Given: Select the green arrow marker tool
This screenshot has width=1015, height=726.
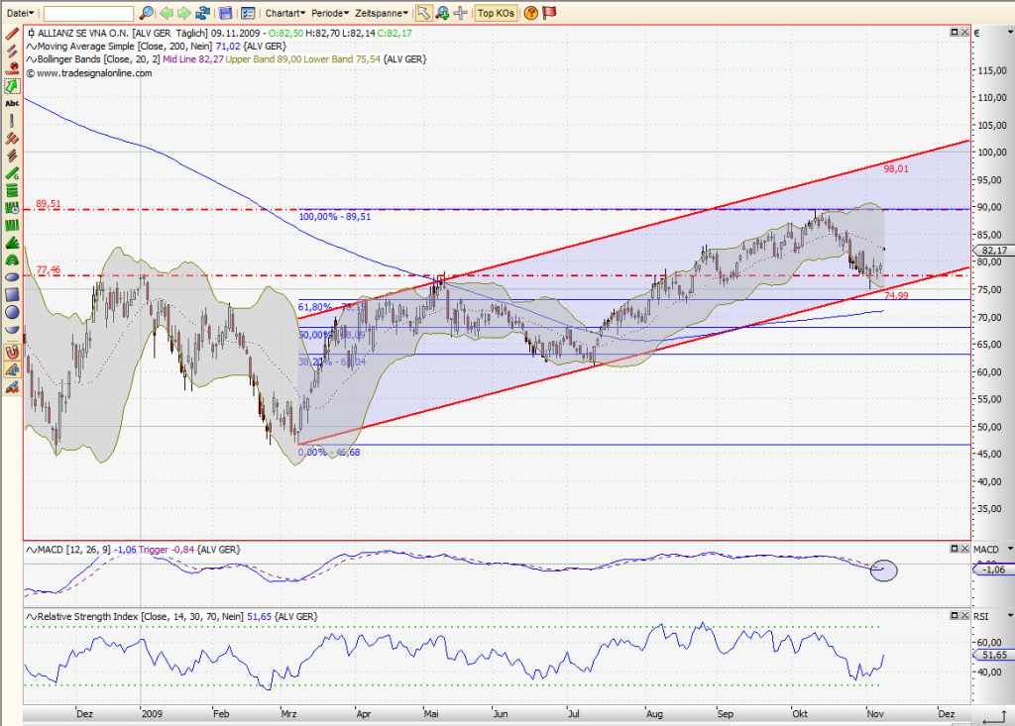Looking at the screenshot, I should (12, 86).
